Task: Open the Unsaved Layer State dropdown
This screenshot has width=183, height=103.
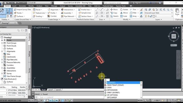Action: (x=159, y=13)
